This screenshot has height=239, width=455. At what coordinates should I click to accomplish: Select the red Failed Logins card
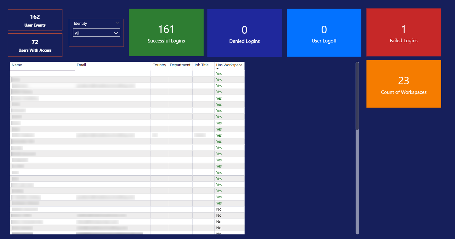click(x=403, y=33)
